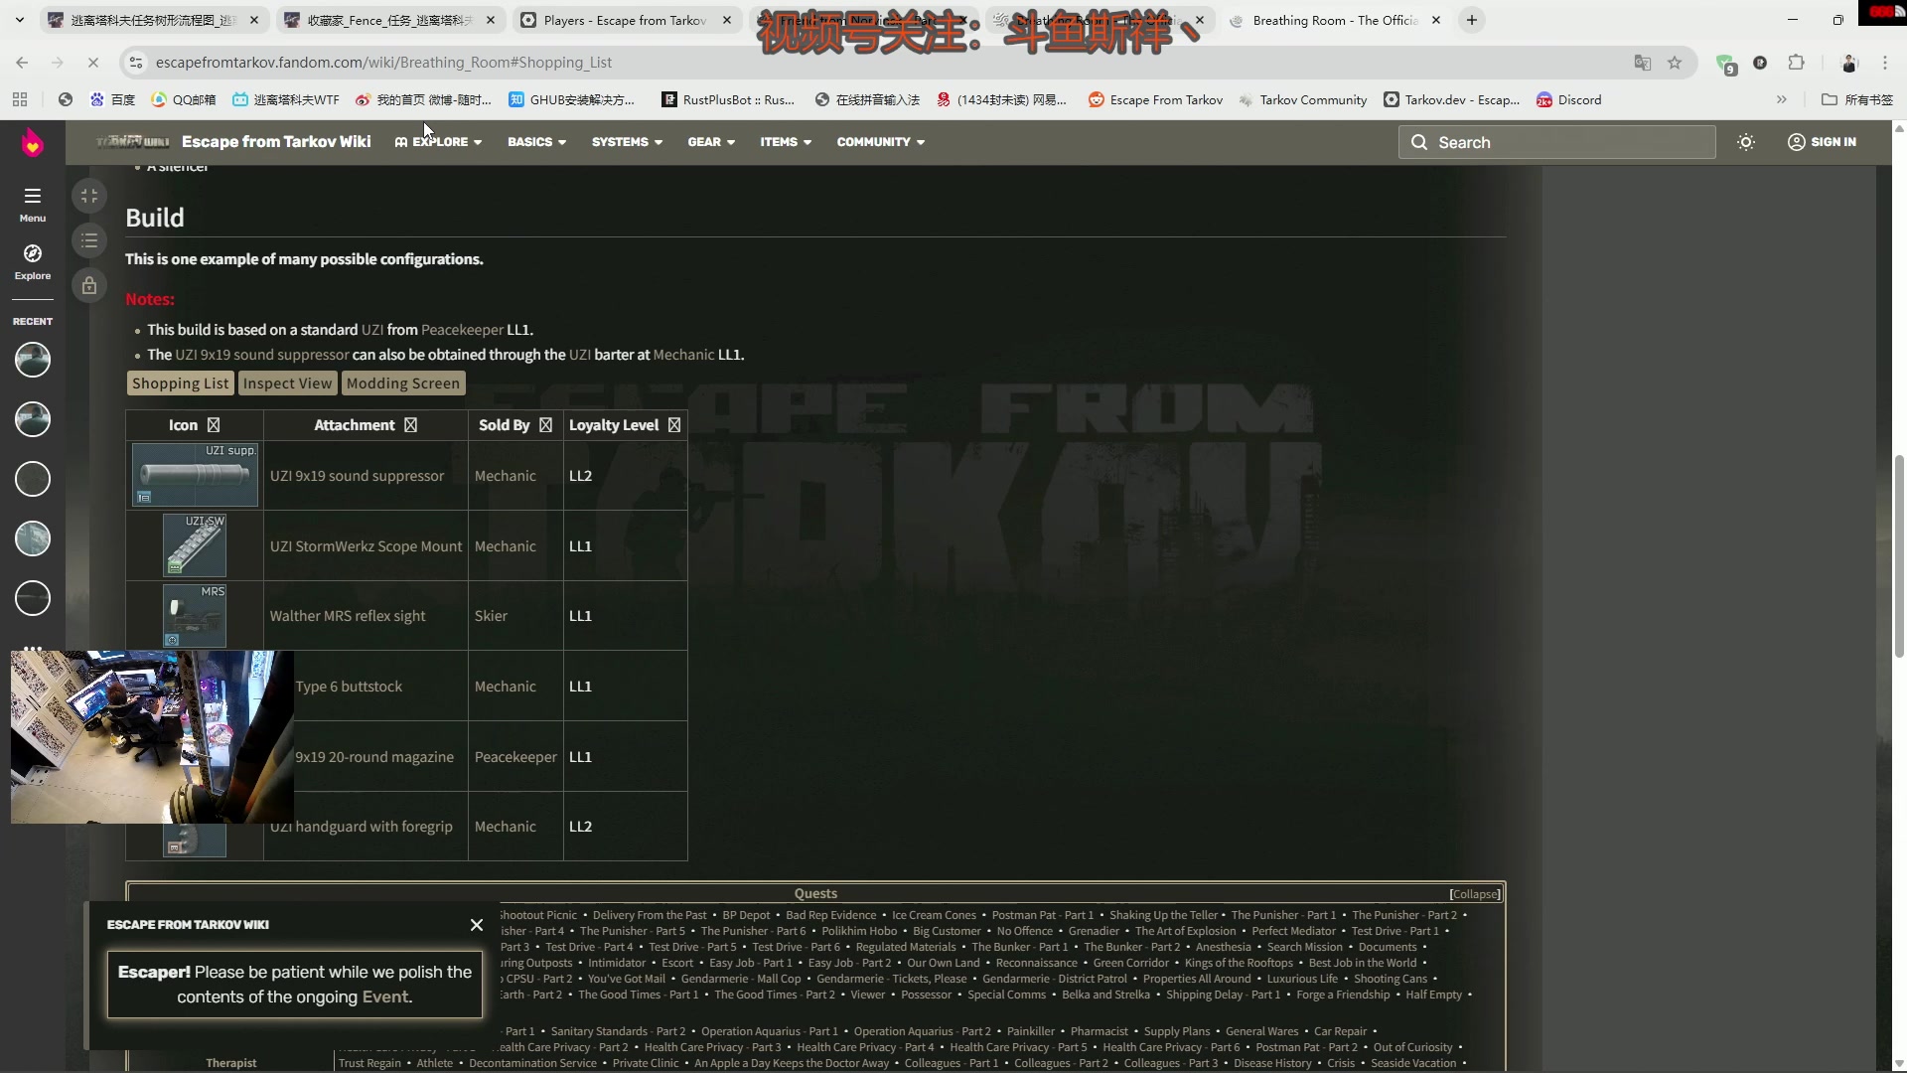Switch to the Breathing Room Official tab
The height and width of the screenshot is (1073, 1907).
point(1335,20)
